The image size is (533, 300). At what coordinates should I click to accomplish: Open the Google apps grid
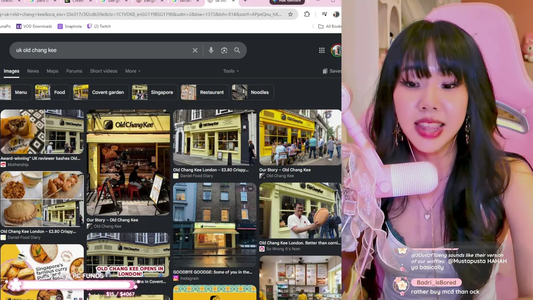(x=322, y=50)
